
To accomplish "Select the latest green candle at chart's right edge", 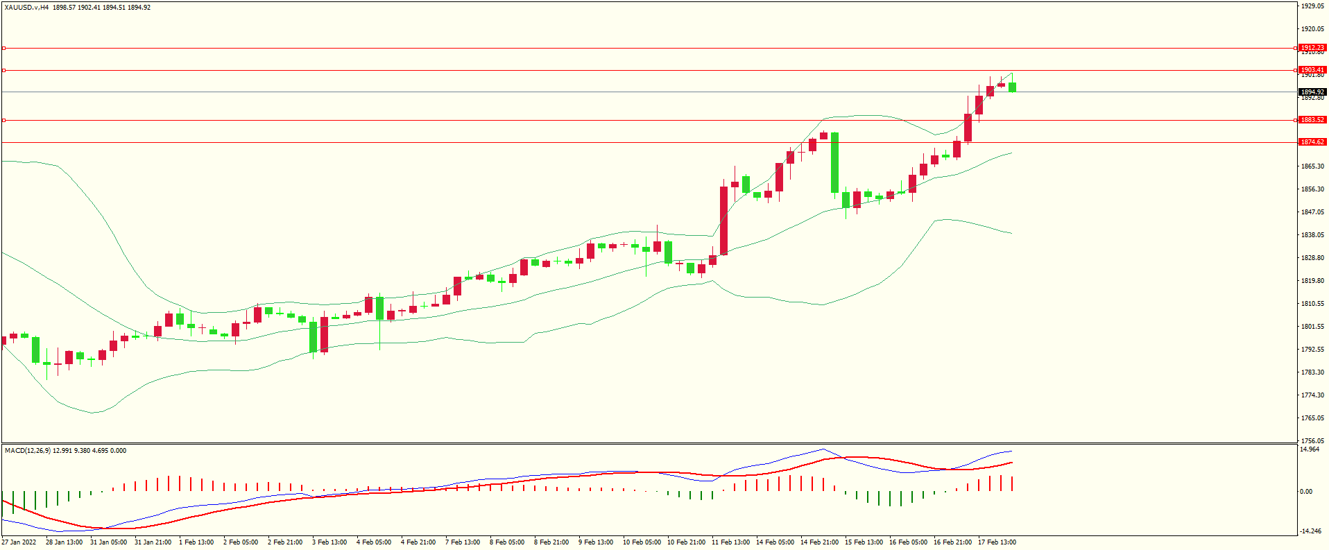I will click(x=1013, y=87).
